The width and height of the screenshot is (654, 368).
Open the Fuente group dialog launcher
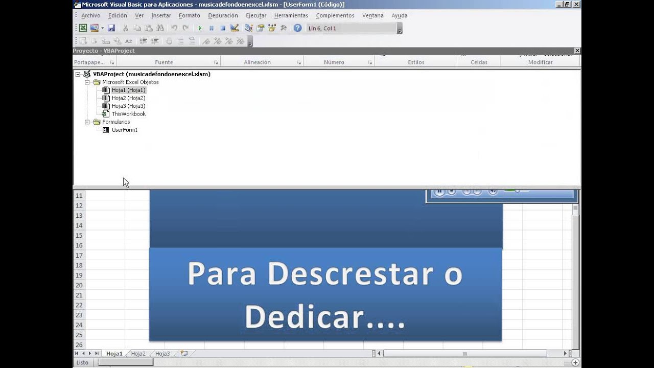216,62
